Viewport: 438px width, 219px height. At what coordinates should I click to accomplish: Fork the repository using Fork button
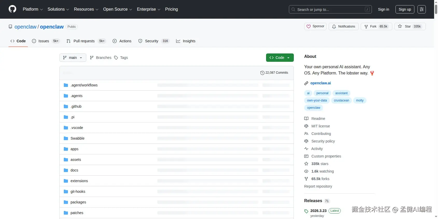tap(376, 26)
